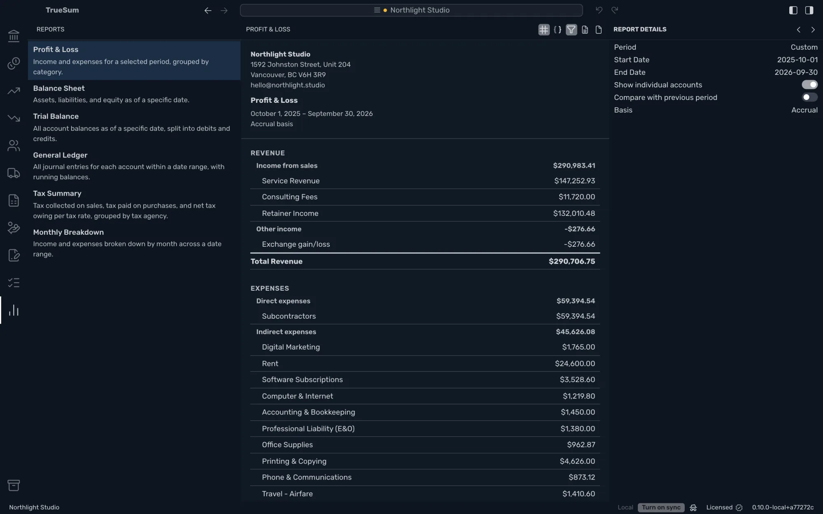
Task: Navigate back with the left arrow
Action: [x=208, y=10]
